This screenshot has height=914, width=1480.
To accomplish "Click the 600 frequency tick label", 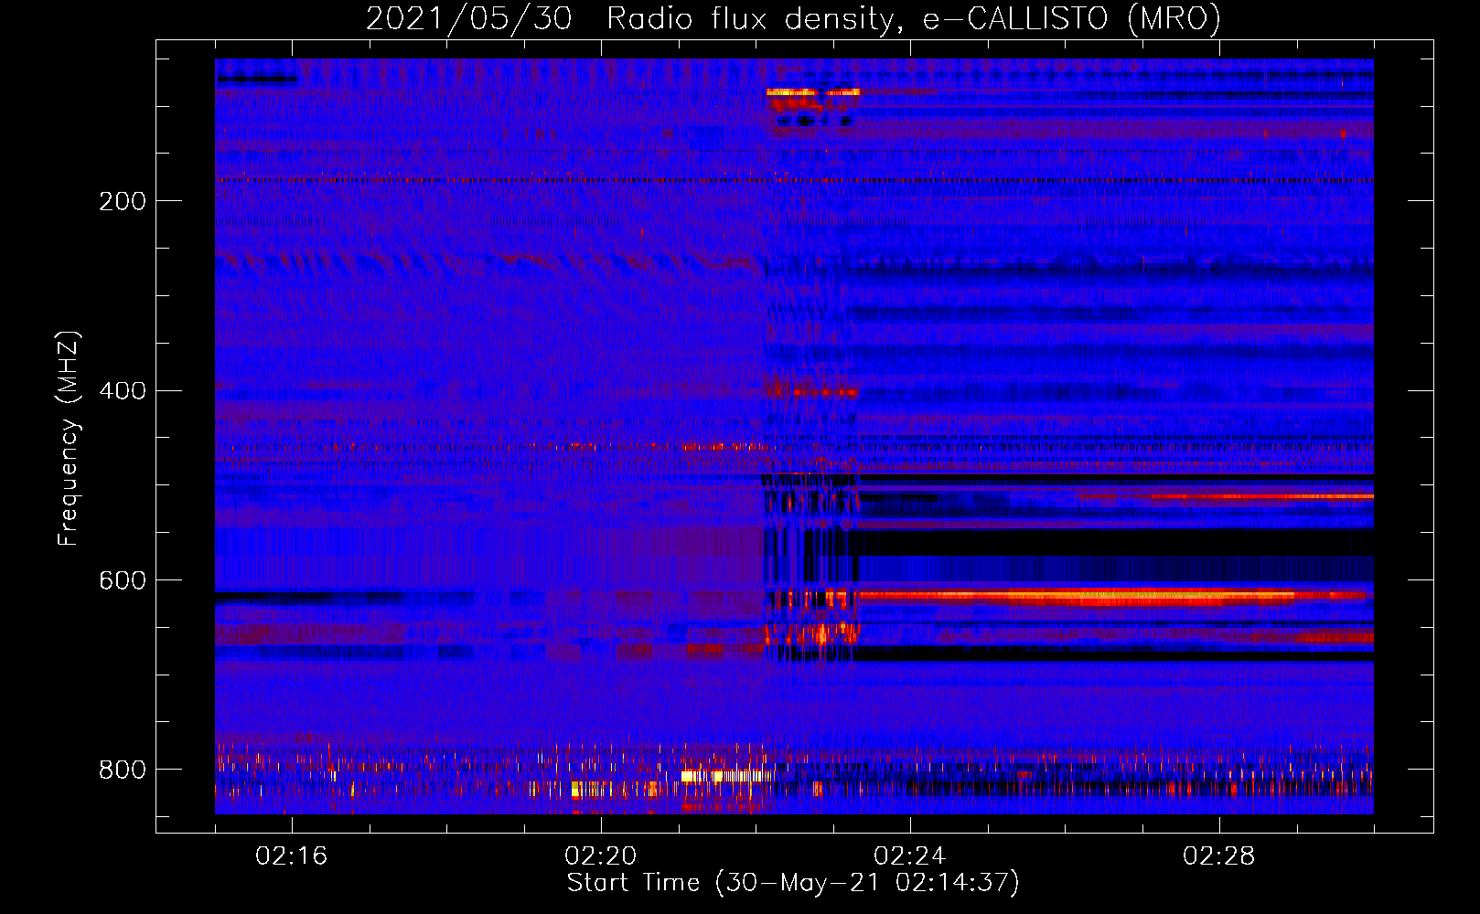I will pos(123,581).
